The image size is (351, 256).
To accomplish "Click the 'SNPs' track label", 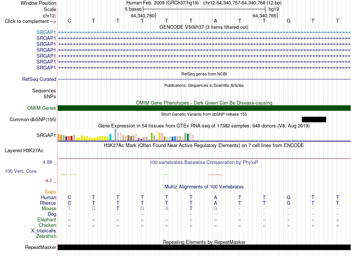I will [x=50, y=96].
